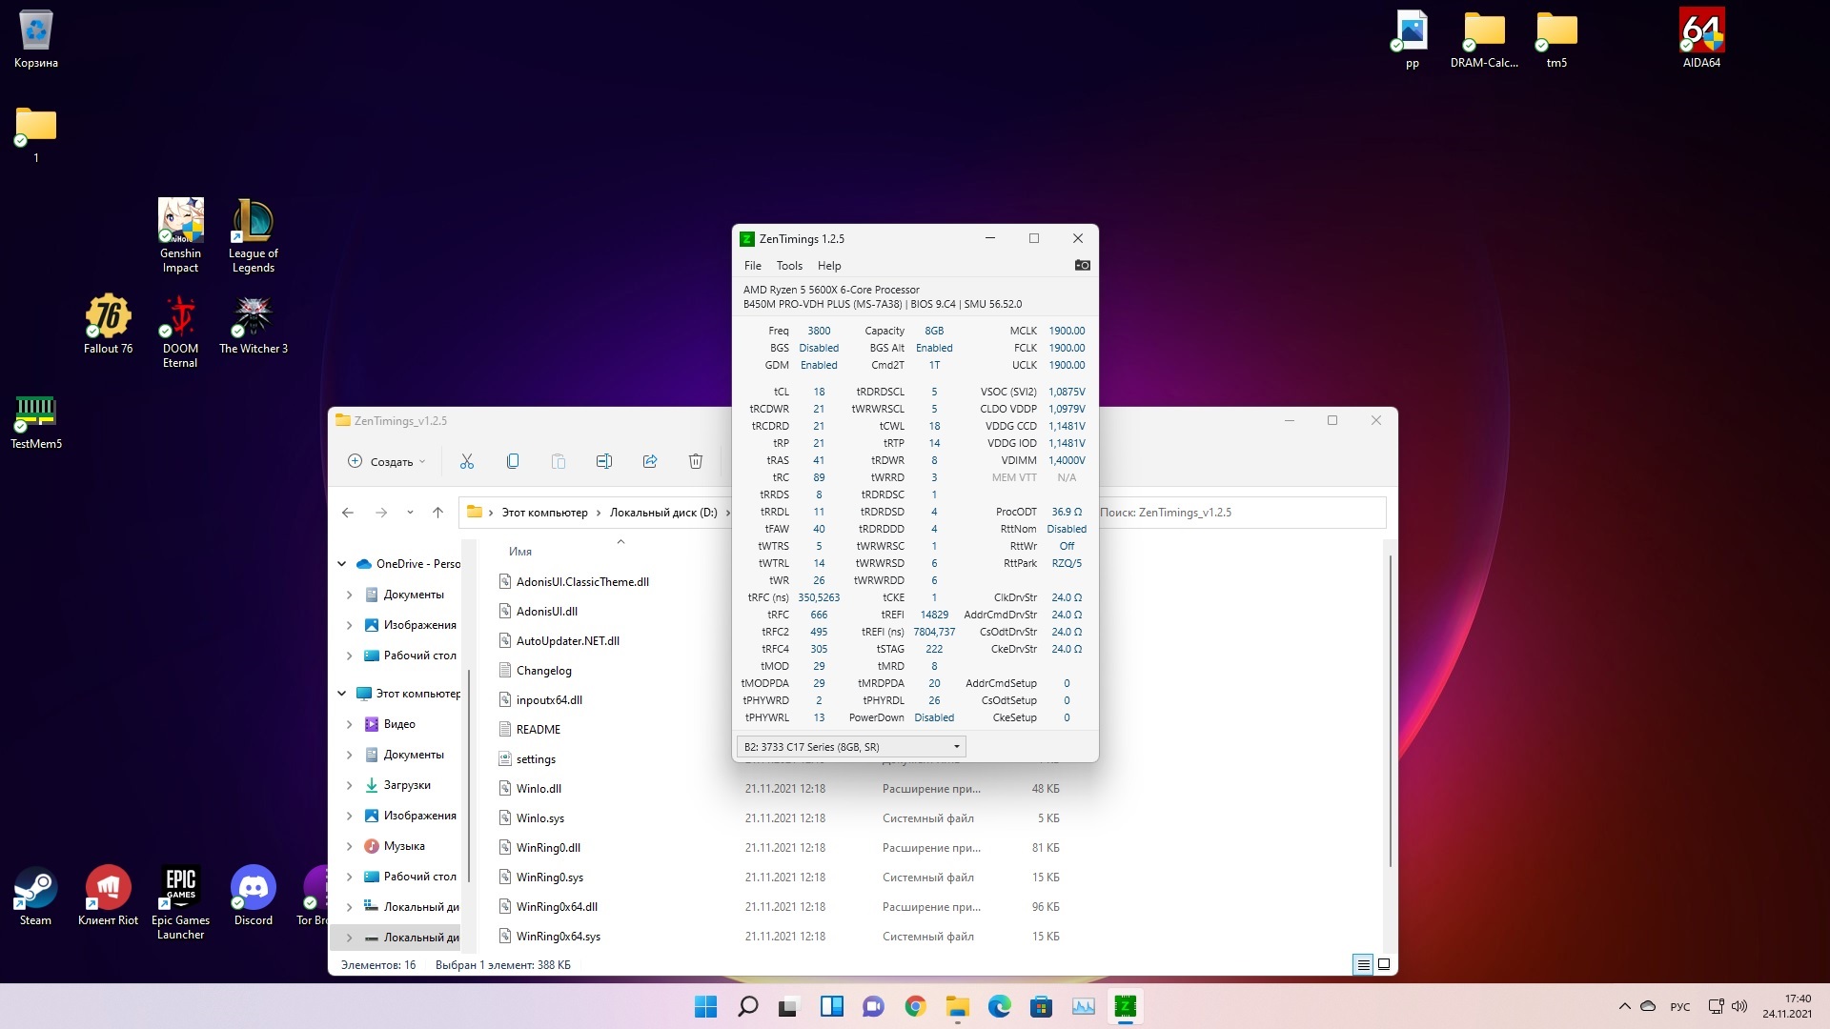Open the File menu in ZenTimings

pos(752,266)
